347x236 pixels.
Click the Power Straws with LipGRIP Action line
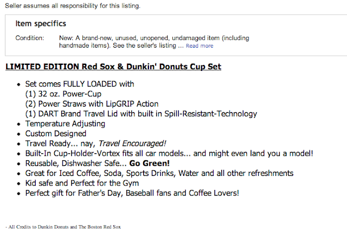point(92,103)
